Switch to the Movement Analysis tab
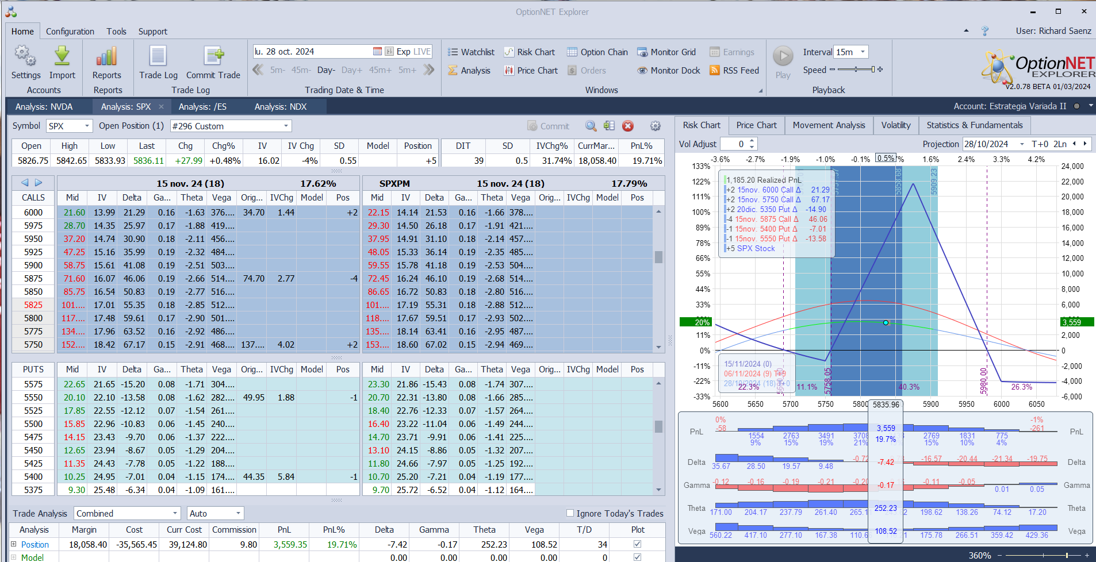The image size is (1096, 562). (x=829, y=125)
